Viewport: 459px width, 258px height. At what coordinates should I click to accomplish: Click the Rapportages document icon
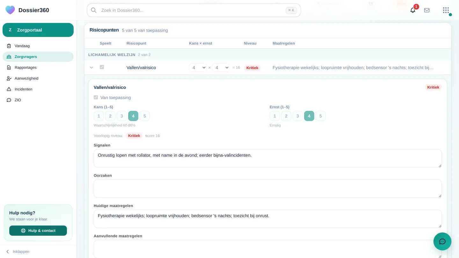(9, 68)
